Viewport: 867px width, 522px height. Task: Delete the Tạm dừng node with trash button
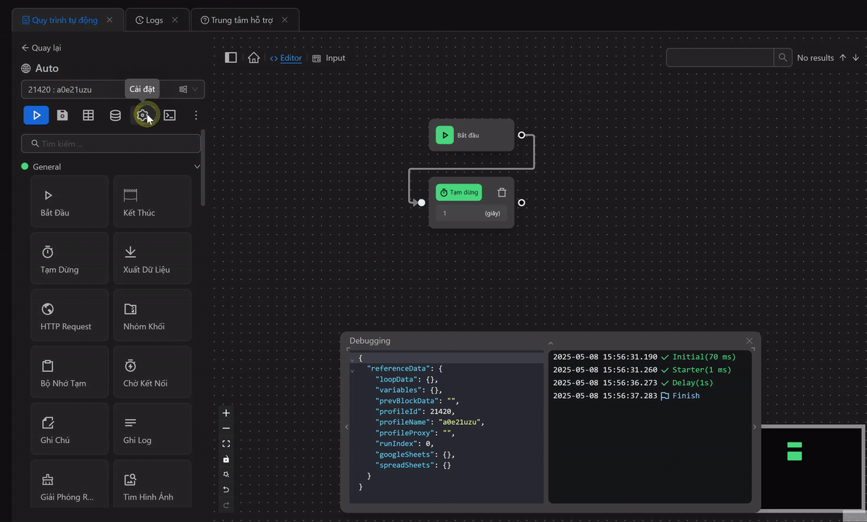[x=502, y=192]
